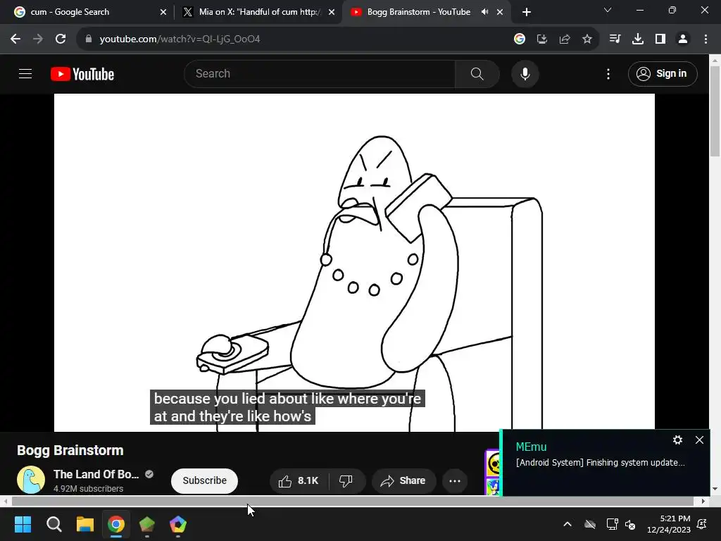Dismiss the MEmu notification
The height and width of the screenshot is (541, 721).
click(699, 440)
